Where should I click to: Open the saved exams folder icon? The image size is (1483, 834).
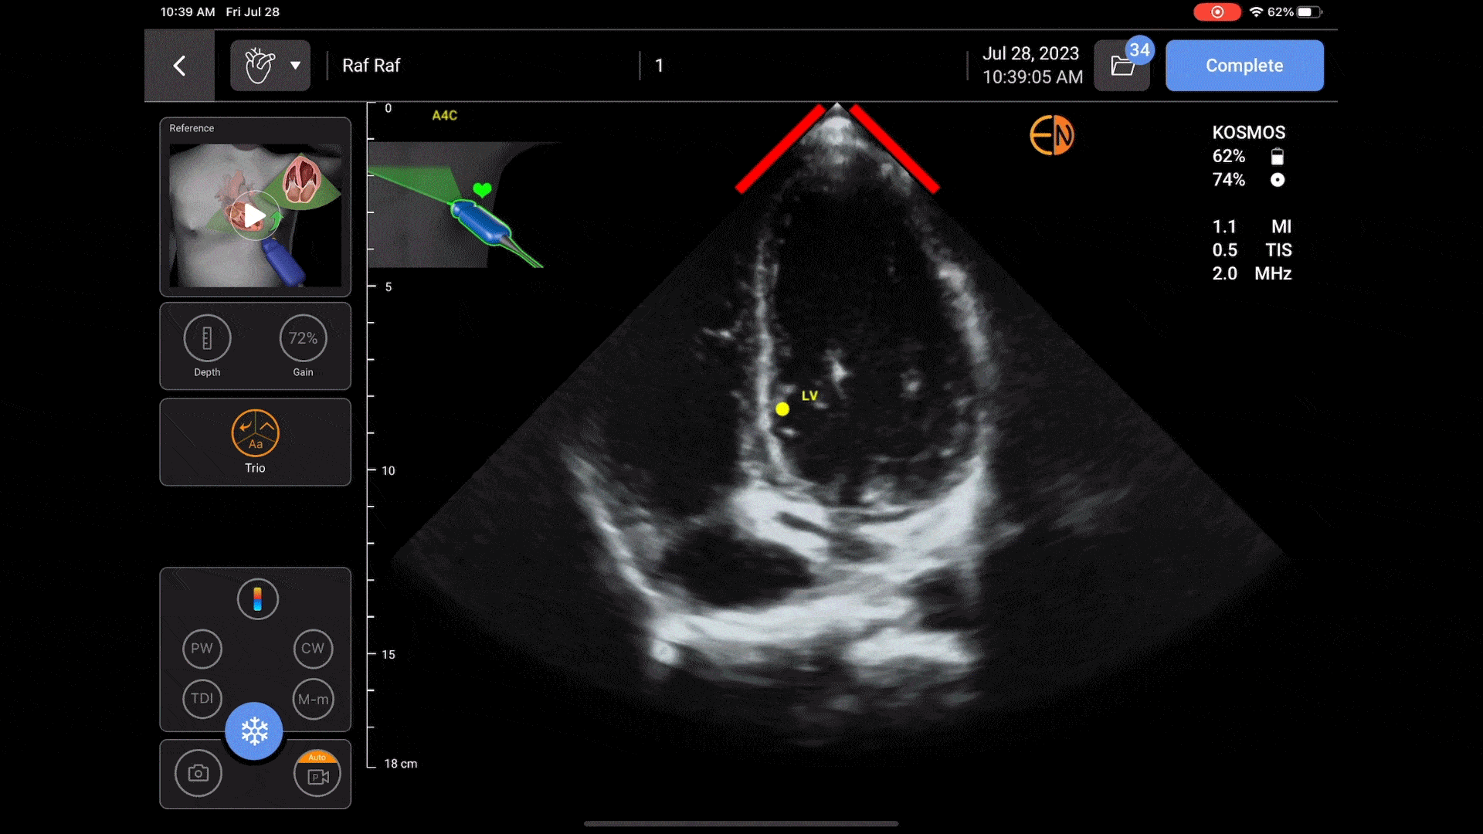[1122, 66]
